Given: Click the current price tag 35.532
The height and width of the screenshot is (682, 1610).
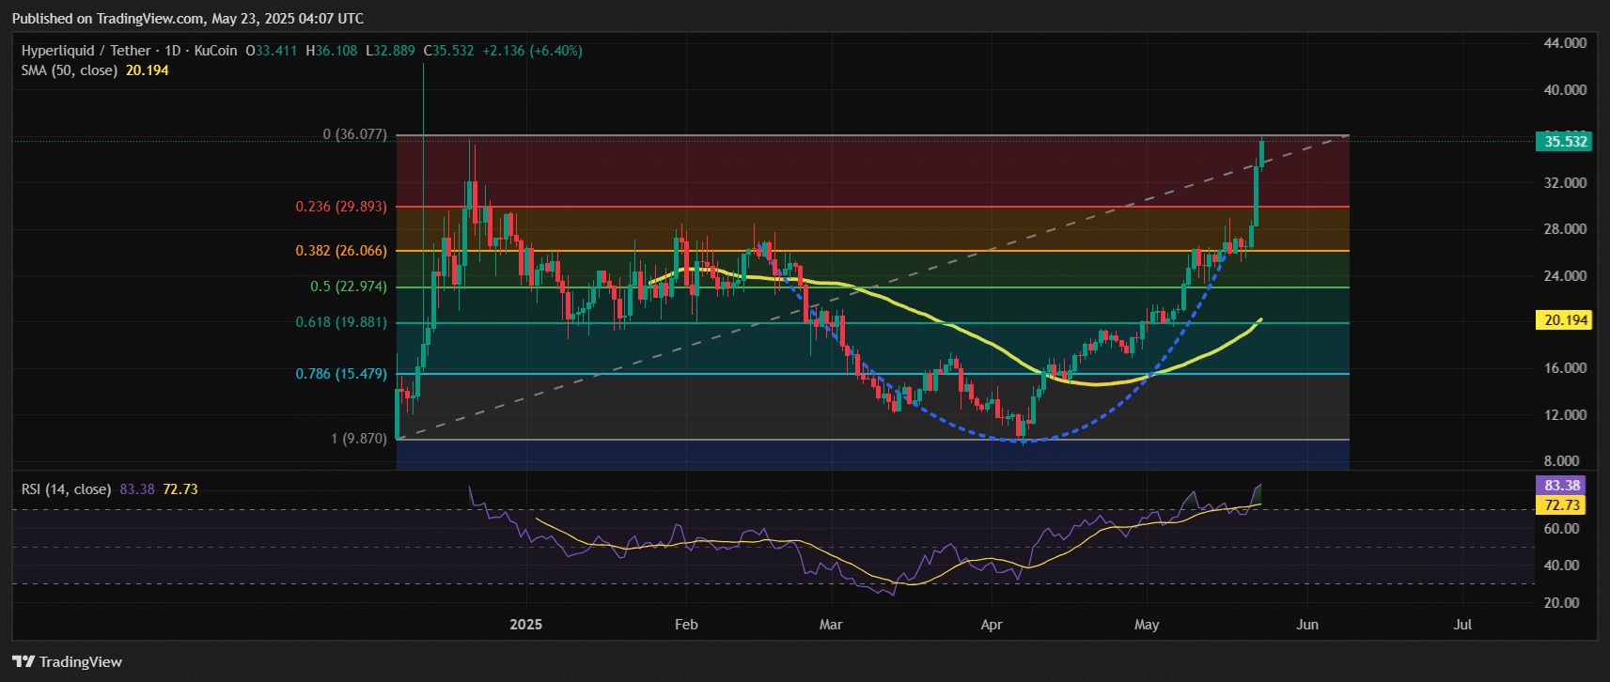Looking at the screenshot, I should [x=1565, y=142].
